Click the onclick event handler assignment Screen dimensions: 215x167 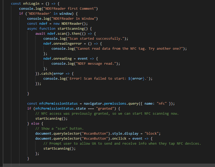[119, 138]
